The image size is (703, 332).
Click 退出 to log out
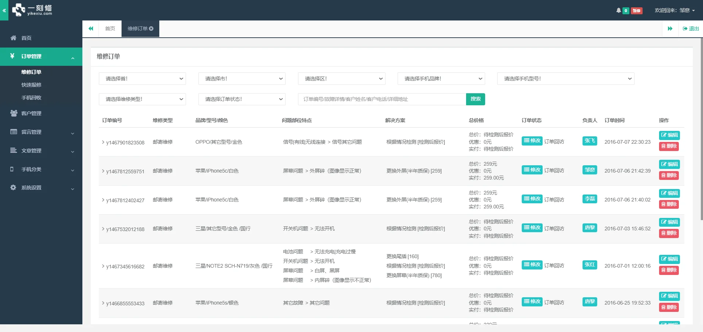691,28
